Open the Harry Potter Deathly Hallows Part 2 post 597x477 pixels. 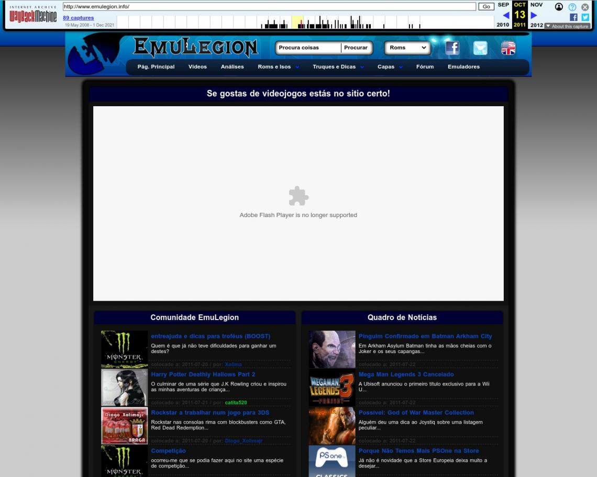coord(203,374)
